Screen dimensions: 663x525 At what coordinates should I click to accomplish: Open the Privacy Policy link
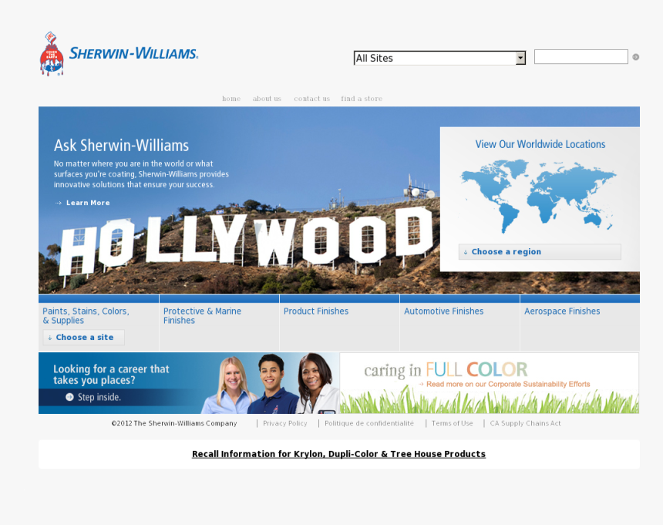pos(285,423)
